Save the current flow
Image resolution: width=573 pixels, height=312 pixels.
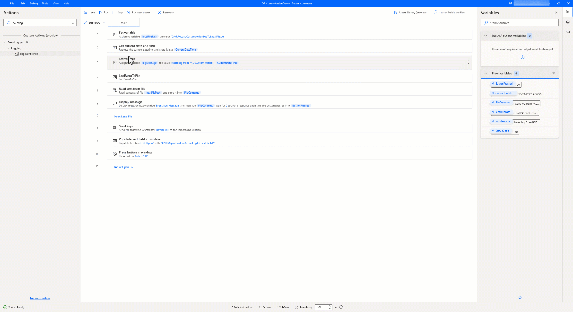click(89, 12)
